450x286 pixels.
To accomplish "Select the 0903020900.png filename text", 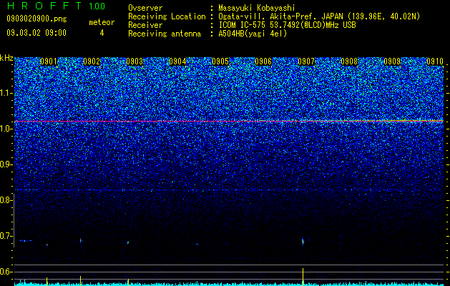I will [36, 19].
